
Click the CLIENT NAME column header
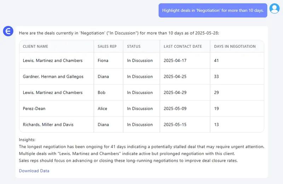point(35,46)
